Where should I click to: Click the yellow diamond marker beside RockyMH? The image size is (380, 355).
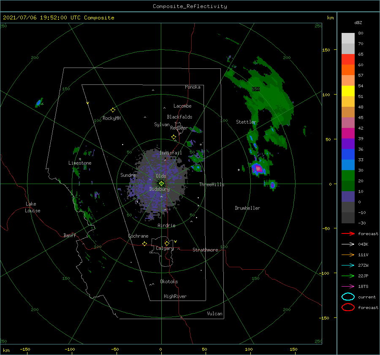click(x=113, y=110)
